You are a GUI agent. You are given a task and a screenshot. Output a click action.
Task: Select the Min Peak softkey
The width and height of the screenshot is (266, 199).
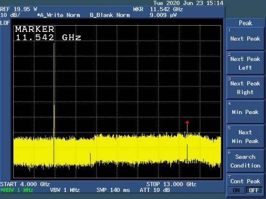245,112
